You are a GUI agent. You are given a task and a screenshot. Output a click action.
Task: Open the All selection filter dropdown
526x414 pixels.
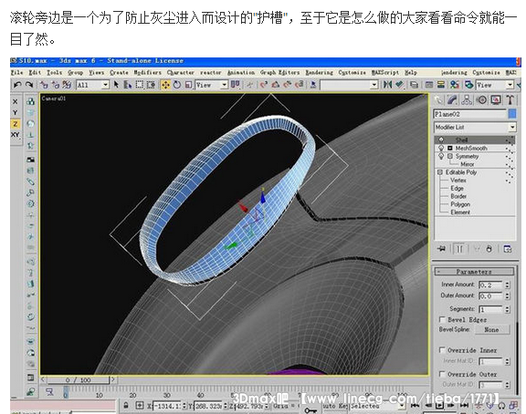pos(92,85)
